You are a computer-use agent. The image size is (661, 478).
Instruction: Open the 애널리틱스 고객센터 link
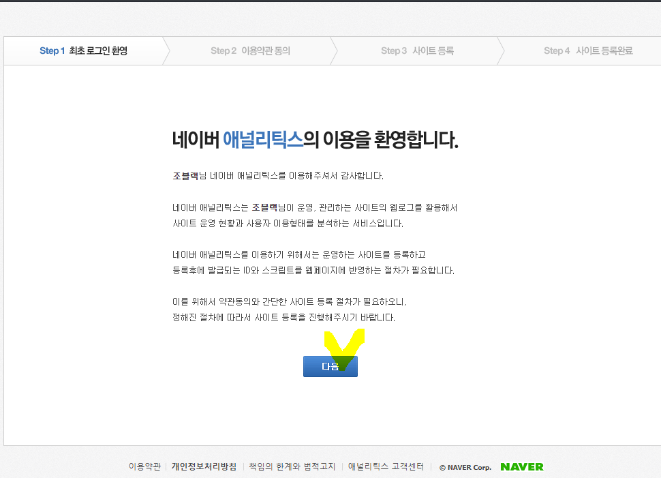tap(386, 466)
